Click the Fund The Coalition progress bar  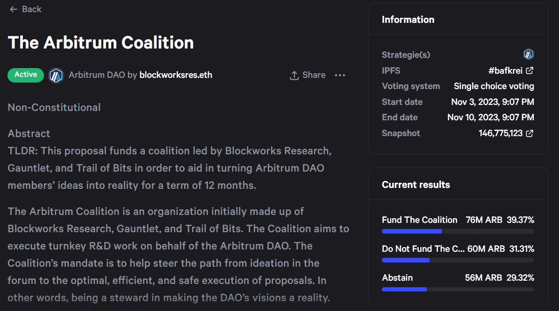coord(458,231)
